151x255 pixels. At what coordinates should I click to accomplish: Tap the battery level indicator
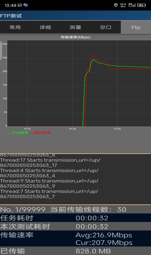click(x=141, y=5)
